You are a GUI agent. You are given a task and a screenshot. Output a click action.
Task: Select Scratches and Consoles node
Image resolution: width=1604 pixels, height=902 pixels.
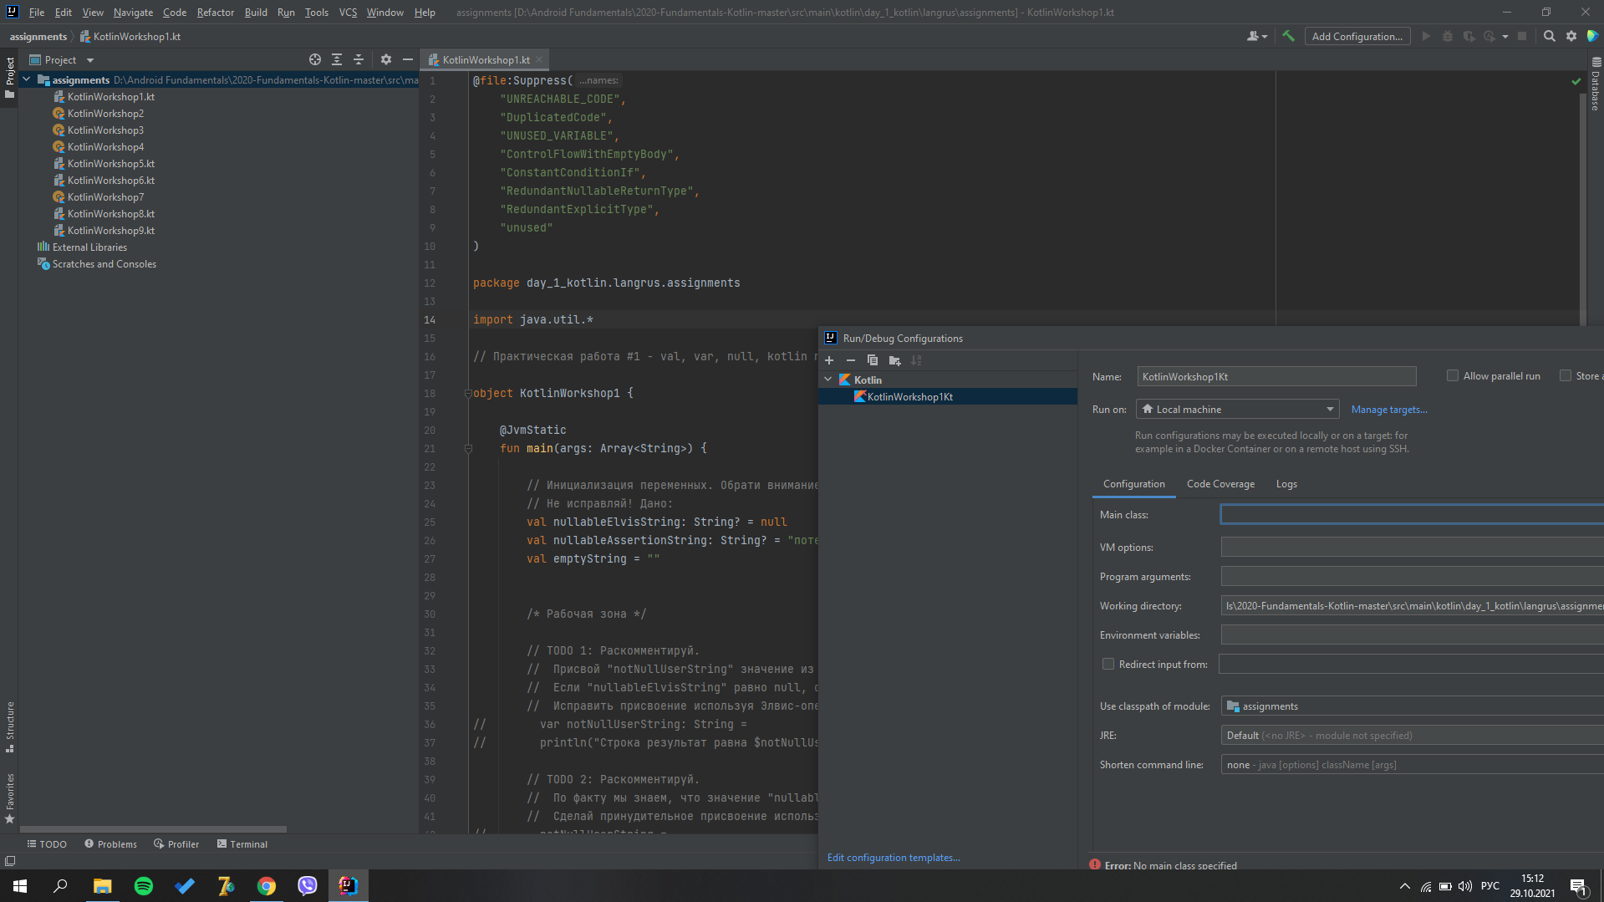click(x=104, y=264)
